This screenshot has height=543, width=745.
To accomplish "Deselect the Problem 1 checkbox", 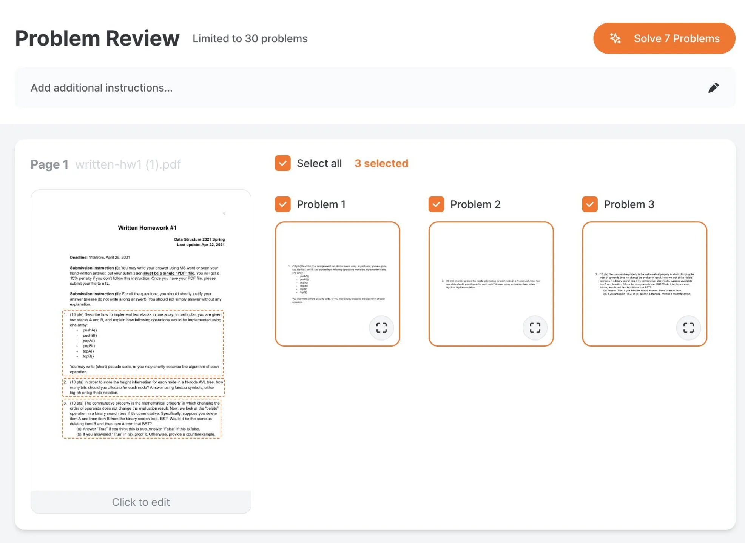I will tap(283, 204).
